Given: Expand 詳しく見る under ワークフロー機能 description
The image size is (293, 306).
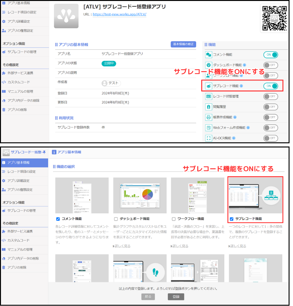Looking at the screenshot, I should point(180,246).
